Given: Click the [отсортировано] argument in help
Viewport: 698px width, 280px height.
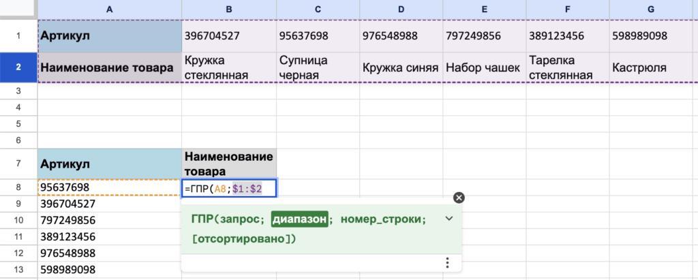Looking at the screenshot, I should (x=241, y=239).
